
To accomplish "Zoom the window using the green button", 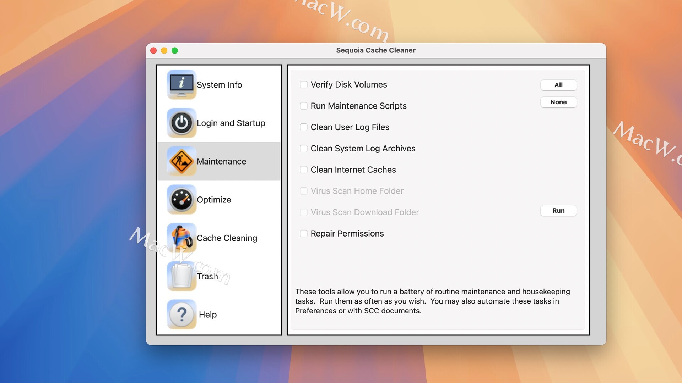I will tap(175, 51).
